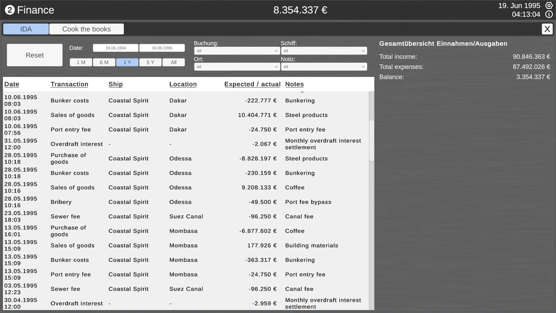Click the Reset button

click(35, 55)
